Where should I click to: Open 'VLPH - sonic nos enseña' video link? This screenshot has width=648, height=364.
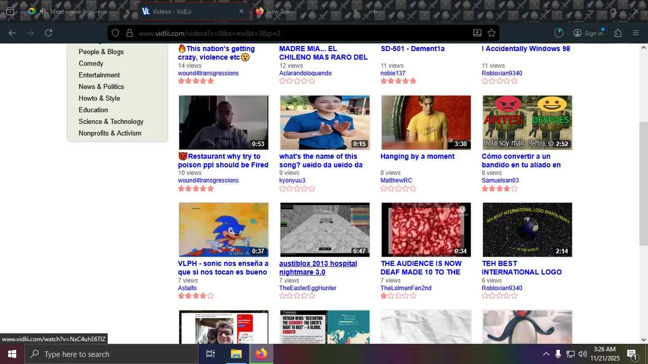223,267
